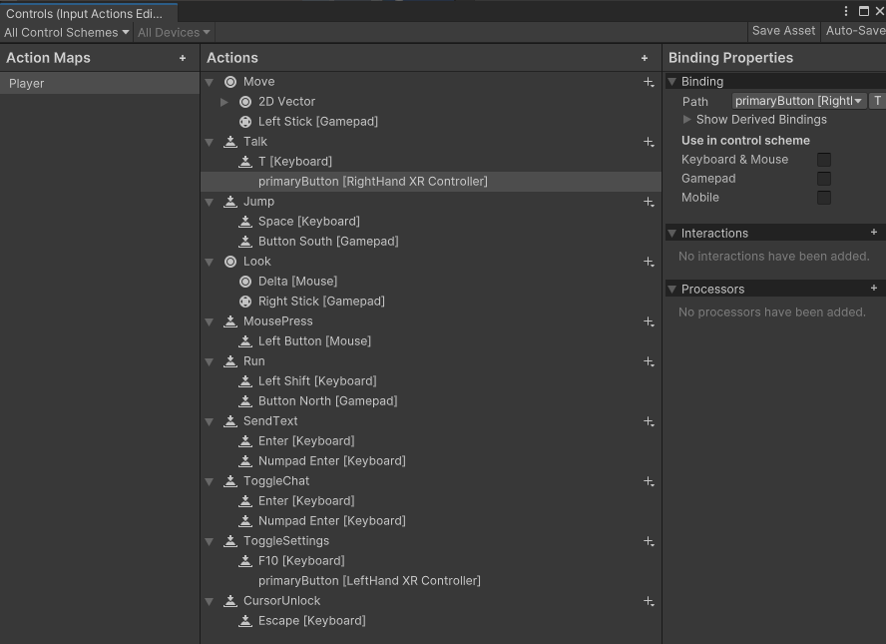Image resolution: width=886 pixels, height=644 pixels.
Task: Click the Delta [Mouse] binding icon
Action: (x=245, y=282)
